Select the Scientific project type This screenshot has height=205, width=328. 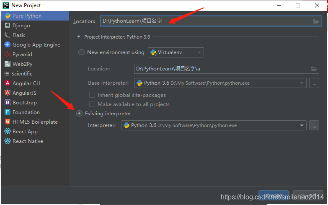coord(35,73)
